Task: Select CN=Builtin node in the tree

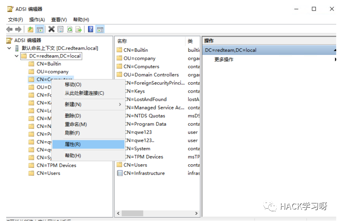Action: click(49, 64)
